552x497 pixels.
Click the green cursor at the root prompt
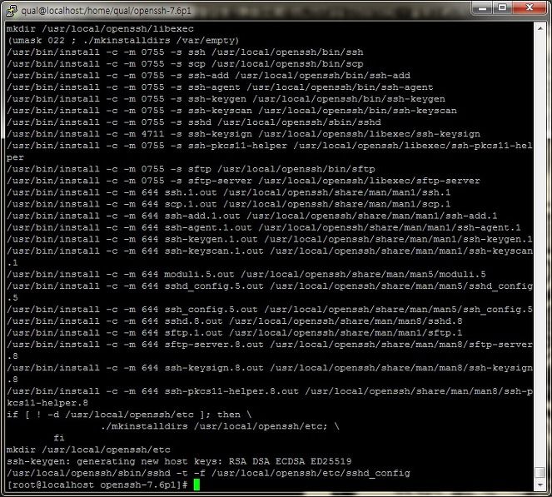[196, 485]
